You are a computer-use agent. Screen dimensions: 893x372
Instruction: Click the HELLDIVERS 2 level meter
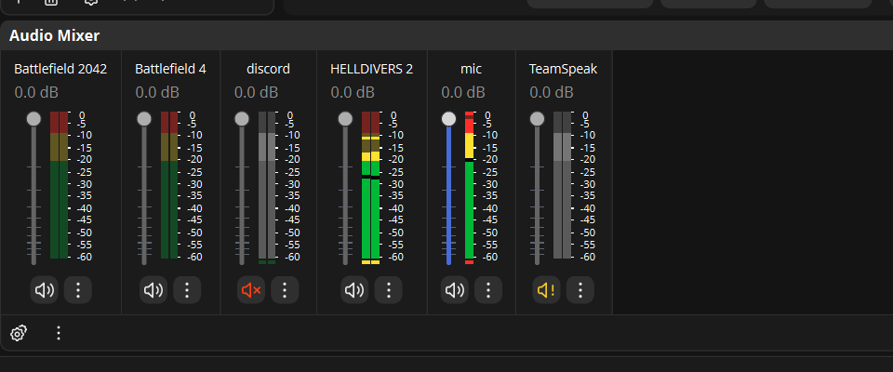(x=371, y=188)
